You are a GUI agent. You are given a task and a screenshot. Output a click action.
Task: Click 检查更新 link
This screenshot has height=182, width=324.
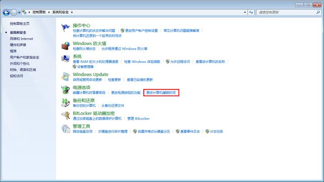point(114,80)
